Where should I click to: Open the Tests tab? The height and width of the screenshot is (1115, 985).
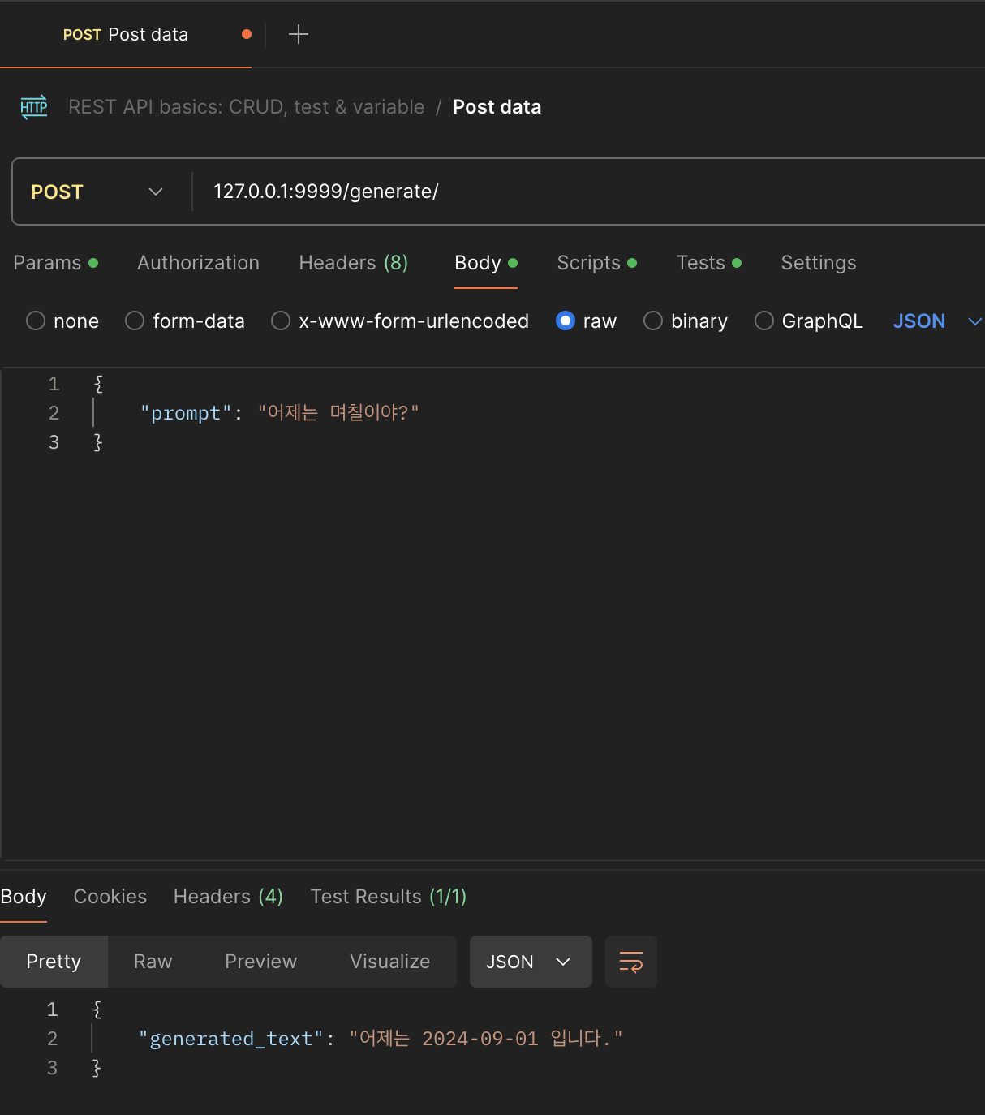tap(708, 263)
